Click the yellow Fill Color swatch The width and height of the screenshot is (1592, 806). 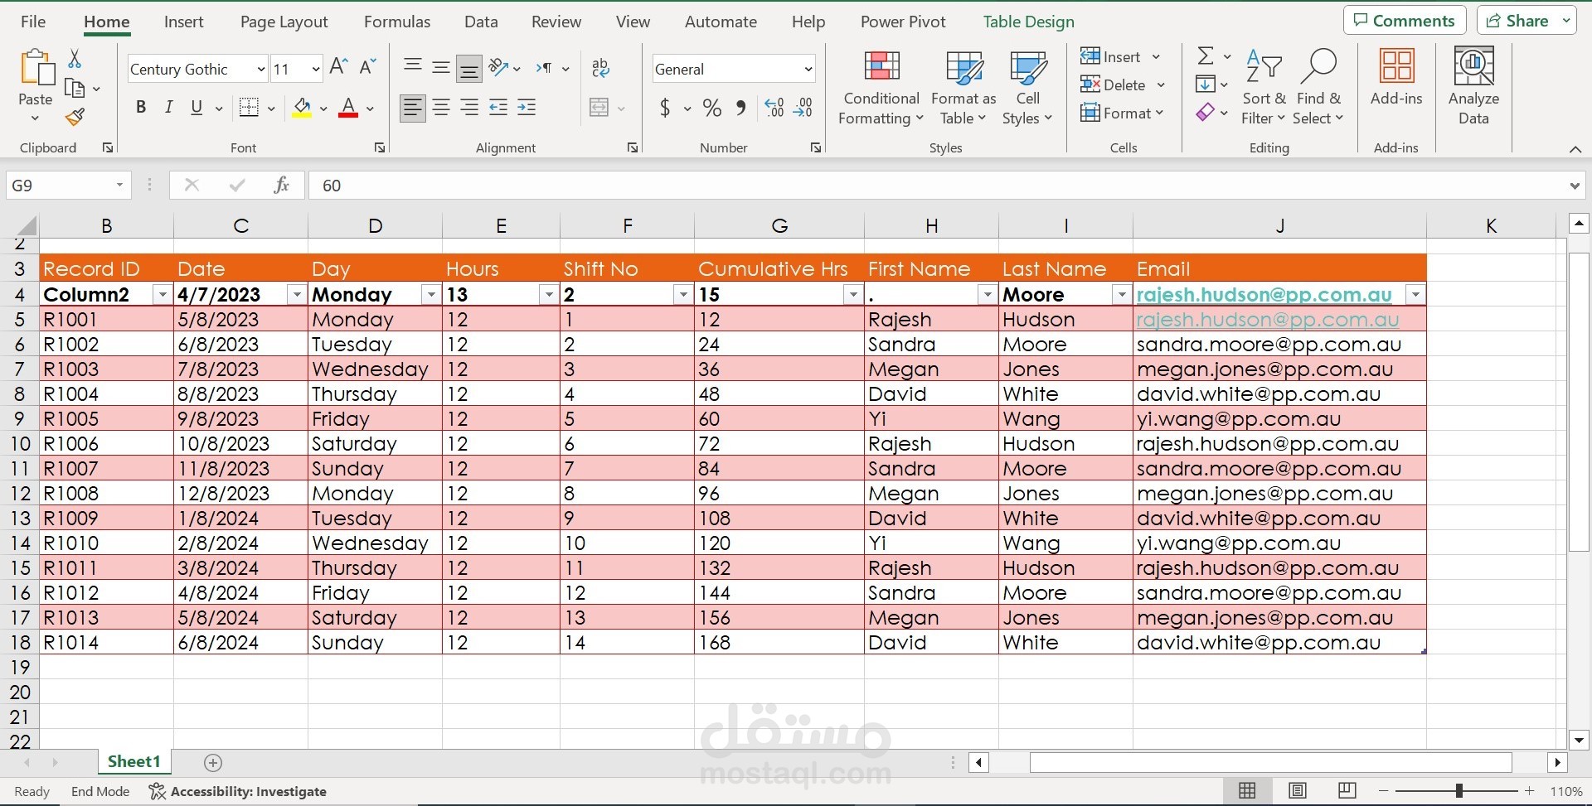click(302, 108)
